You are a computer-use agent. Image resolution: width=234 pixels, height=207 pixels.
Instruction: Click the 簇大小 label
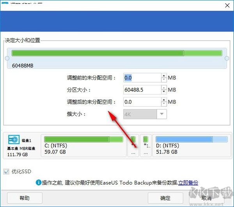(76, 114)
